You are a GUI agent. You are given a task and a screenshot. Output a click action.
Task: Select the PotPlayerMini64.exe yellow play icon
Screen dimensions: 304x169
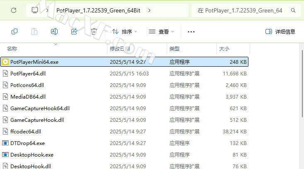(x=5, y=62)
